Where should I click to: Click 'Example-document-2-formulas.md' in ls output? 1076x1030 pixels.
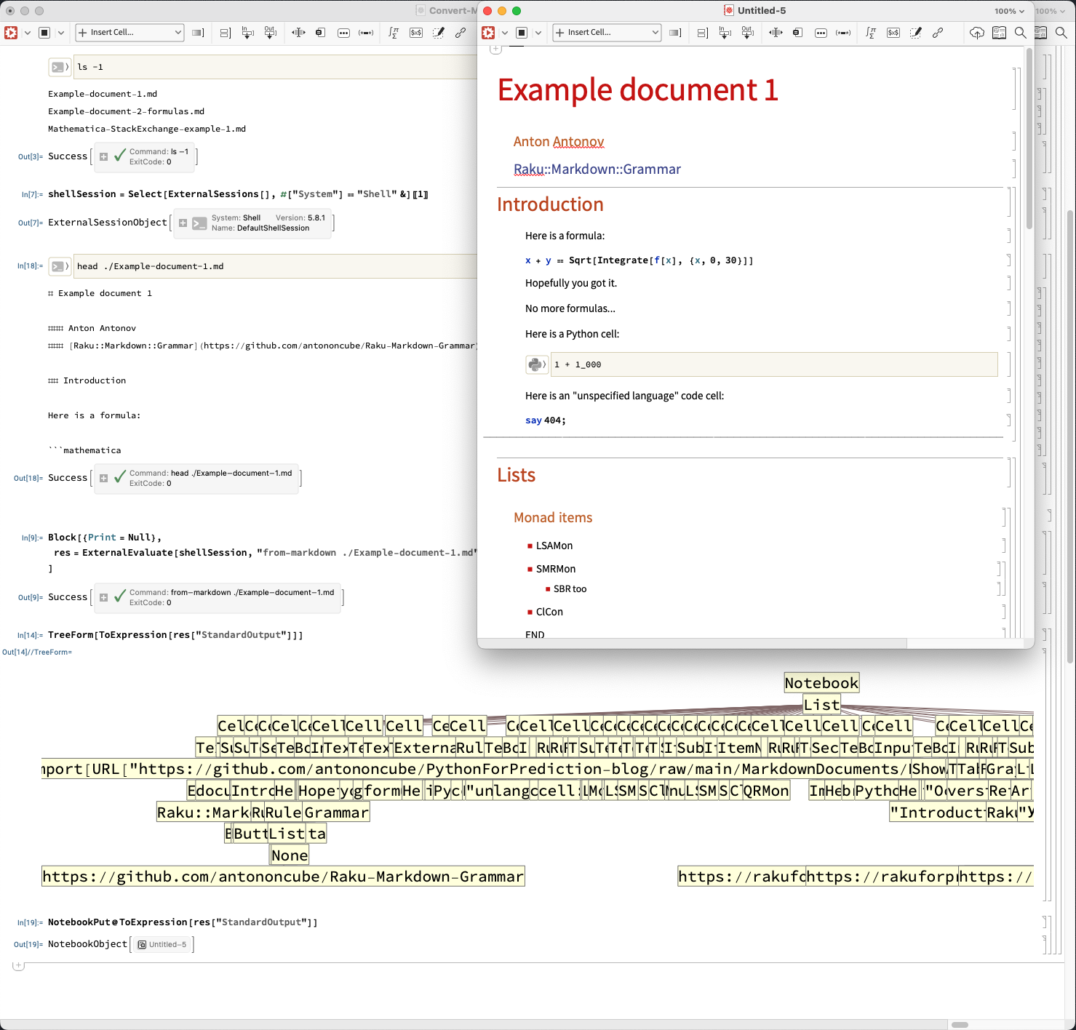tap(126, 111)
